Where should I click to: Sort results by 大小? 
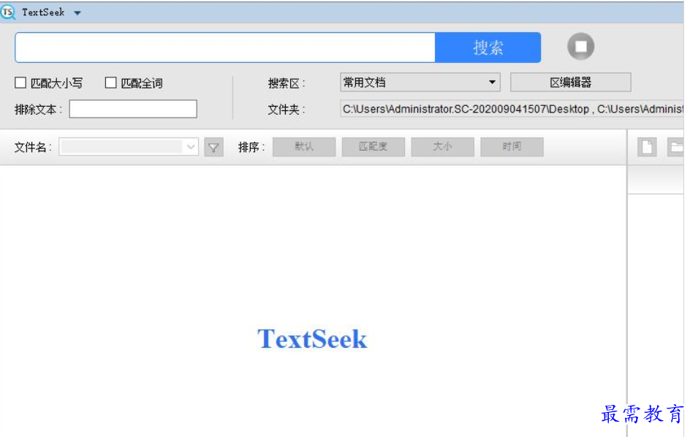pyautogui.click(x=443, y=146)
